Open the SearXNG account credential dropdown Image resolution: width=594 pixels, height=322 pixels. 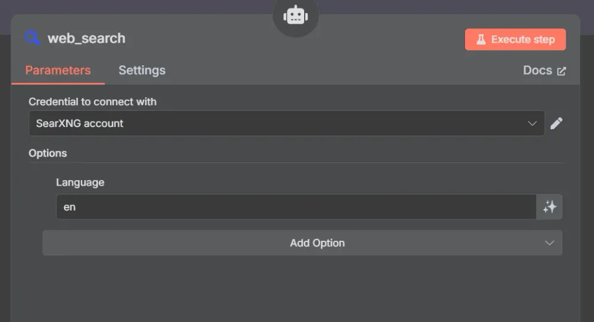[287, 123]
